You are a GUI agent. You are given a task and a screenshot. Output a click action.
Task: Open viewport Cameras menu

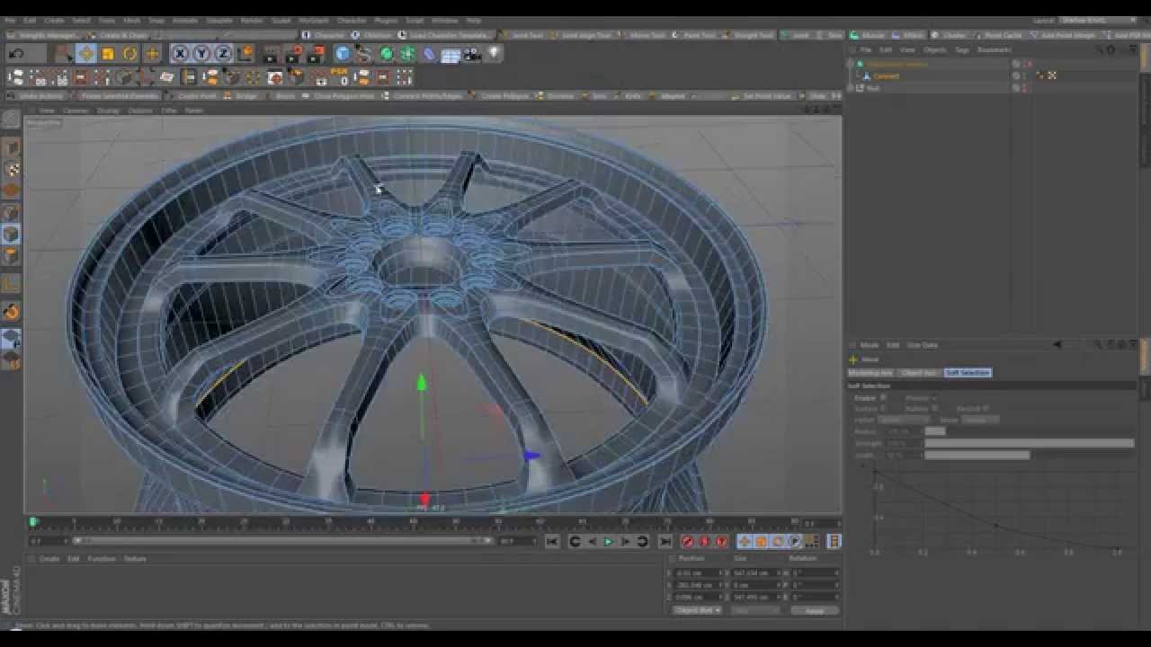[x=76, y=111]
